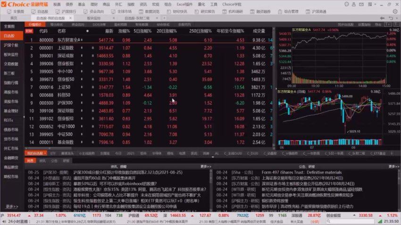Open the 组合管理 toolbar item

tap(288, 11)
